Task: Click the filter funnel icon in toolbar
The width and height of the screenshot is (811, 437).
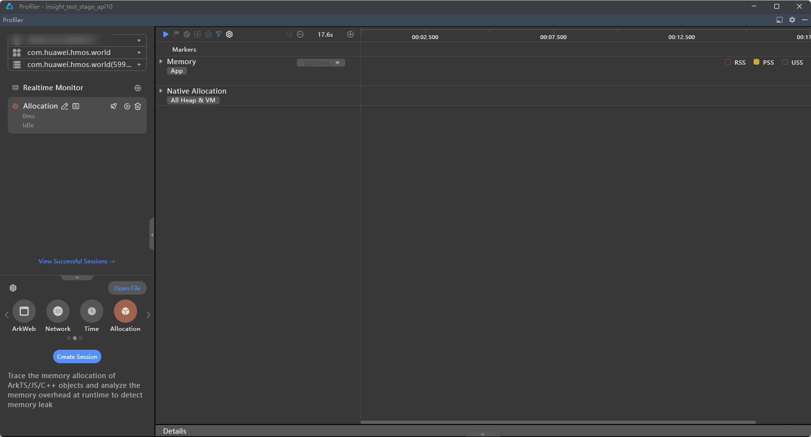Action: coord(219,34)
